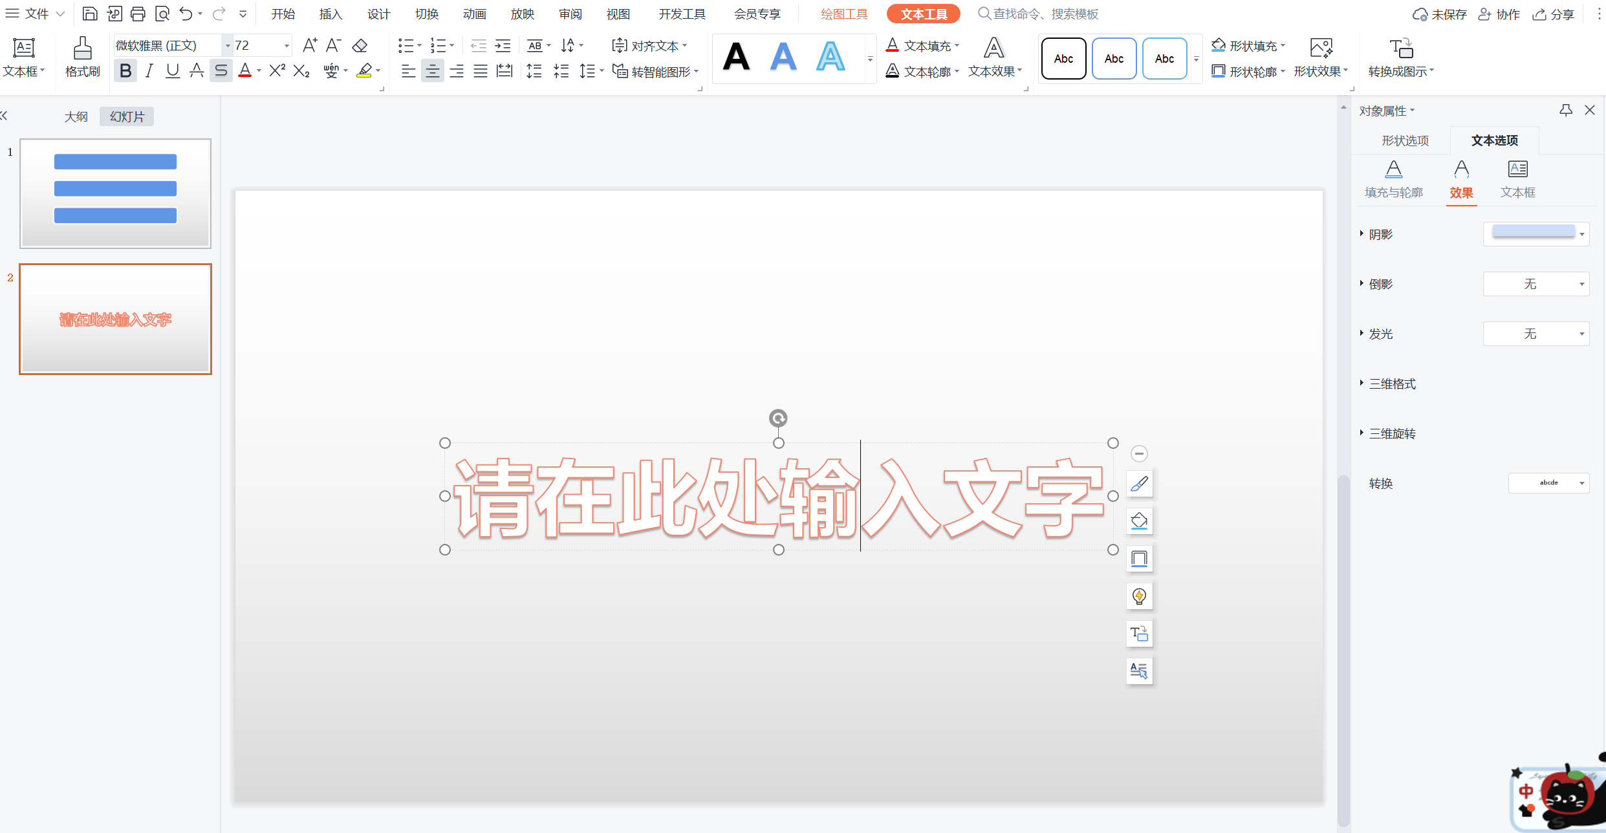The width and height of the screenshot is (1606, 833).
Task: Click the superscript X² icon
Action: pos(277,71)
